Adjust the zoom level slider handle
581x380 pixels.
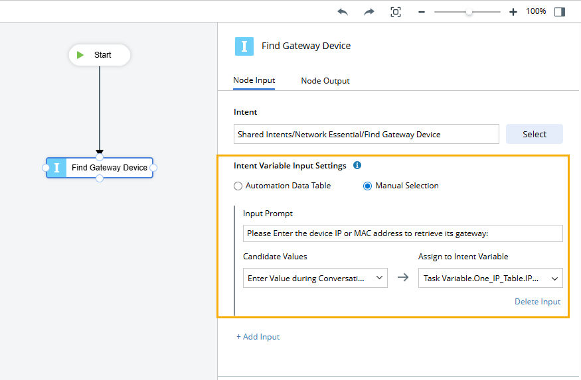point(469,12)
